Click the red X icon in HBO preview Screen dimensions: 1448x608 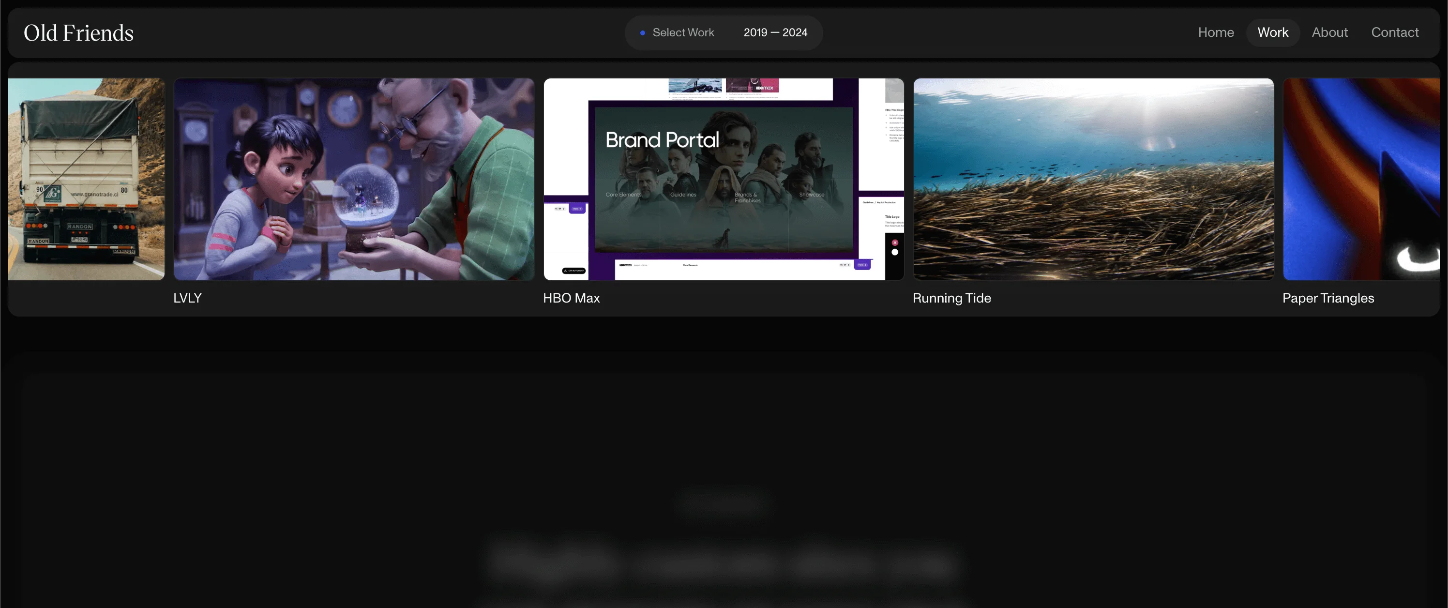click(895, 243)
